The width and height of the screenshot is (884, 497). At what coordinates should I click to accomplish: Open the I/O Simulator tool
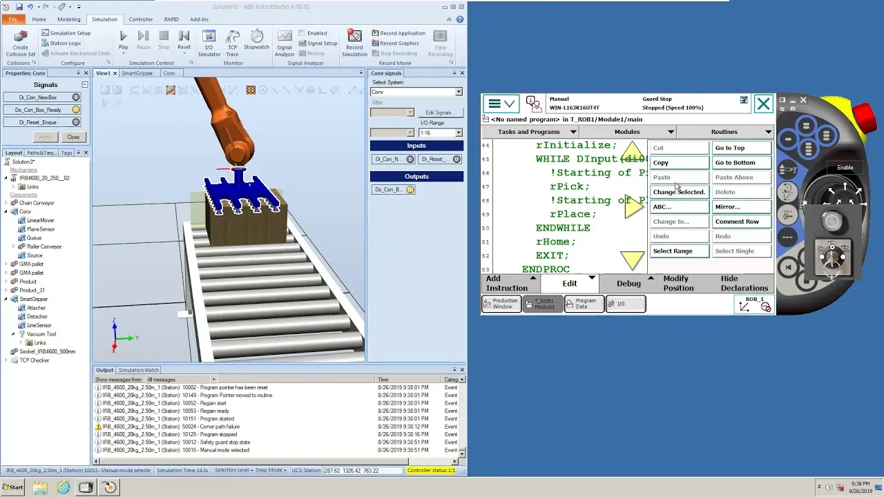click(x=209, y=43)
